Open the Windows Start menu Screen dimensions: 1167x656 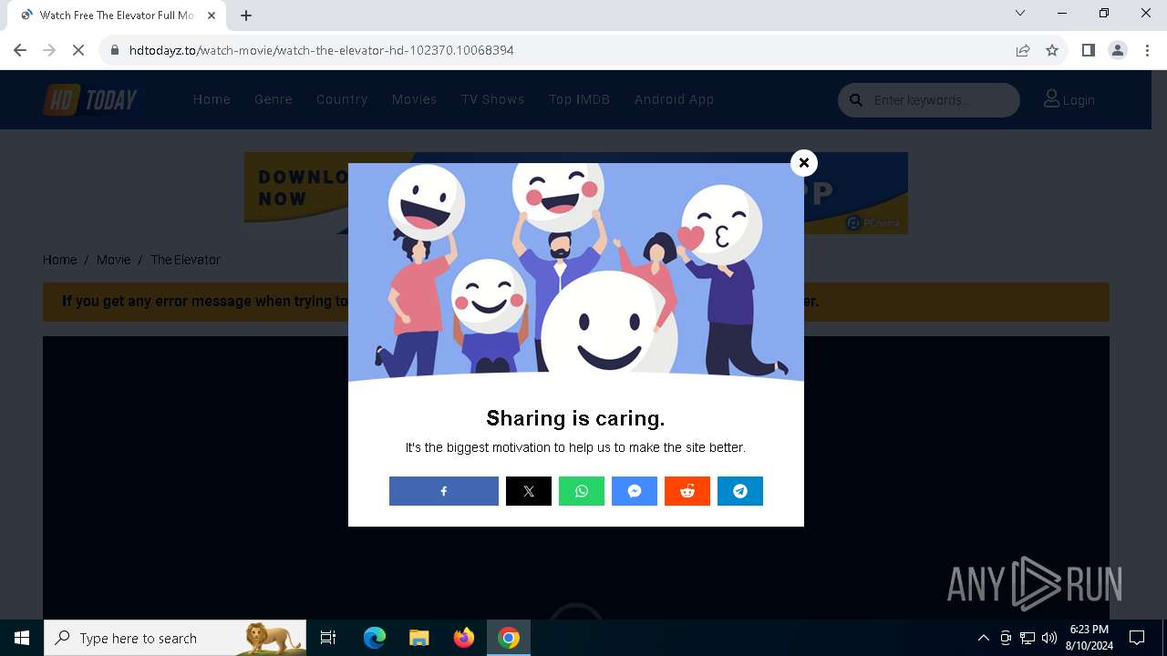(22, 638)
